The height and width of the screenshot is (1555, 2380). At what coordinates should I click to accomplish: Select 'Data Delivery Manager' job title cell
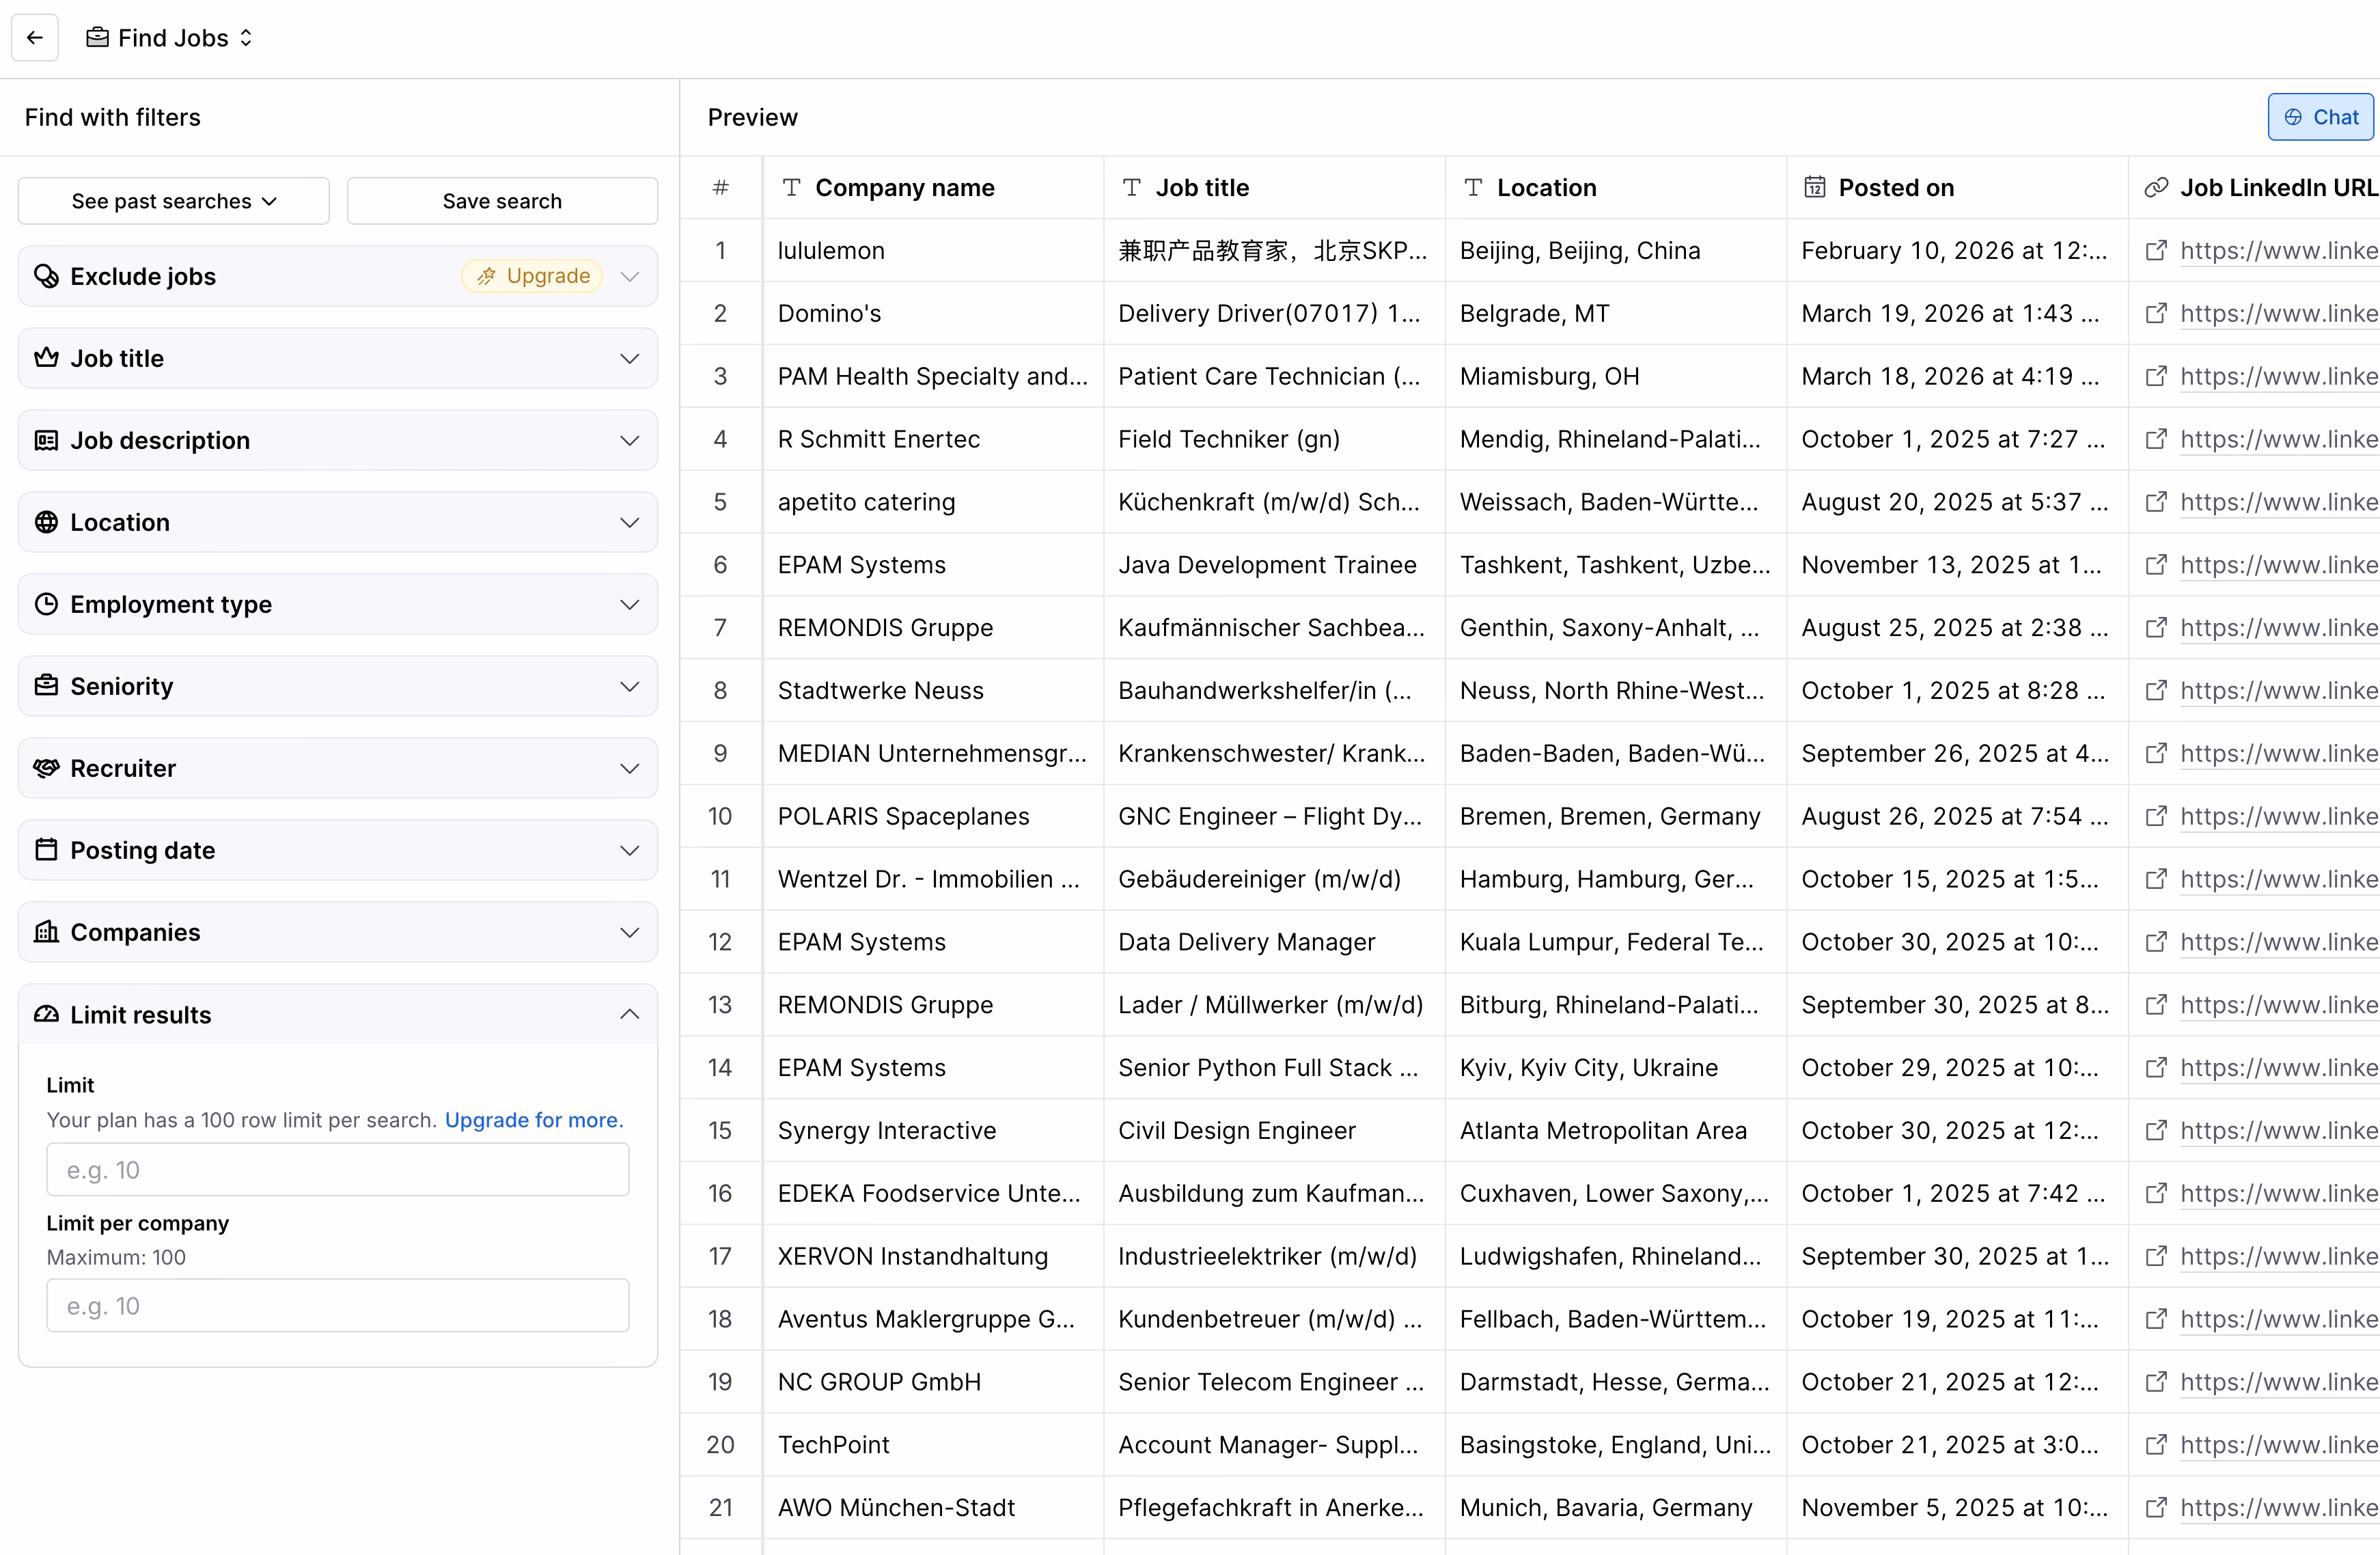1274,942
